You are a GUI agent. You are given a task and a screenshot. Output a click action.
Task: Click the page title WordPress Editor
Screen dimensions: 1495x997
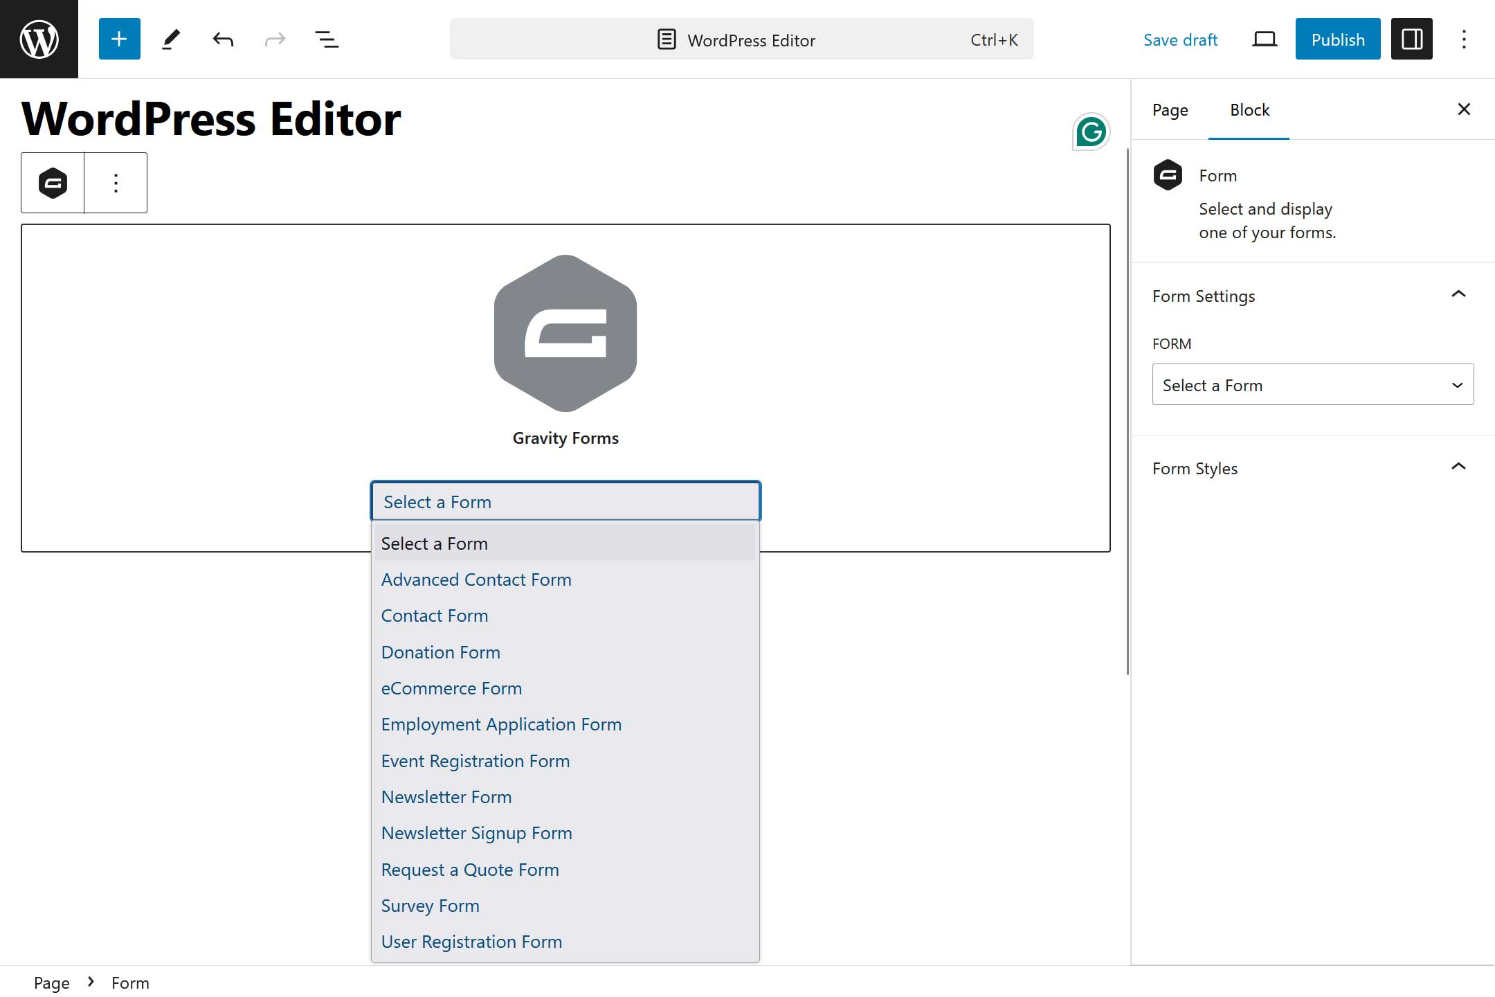[211, 118]
